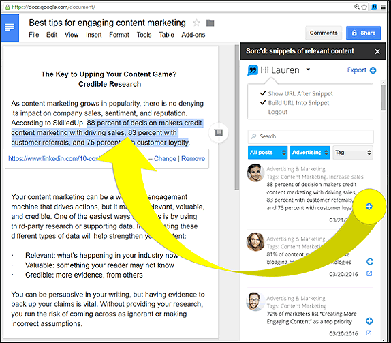Open the View menu
391x343 pixels.
(72, 35)
